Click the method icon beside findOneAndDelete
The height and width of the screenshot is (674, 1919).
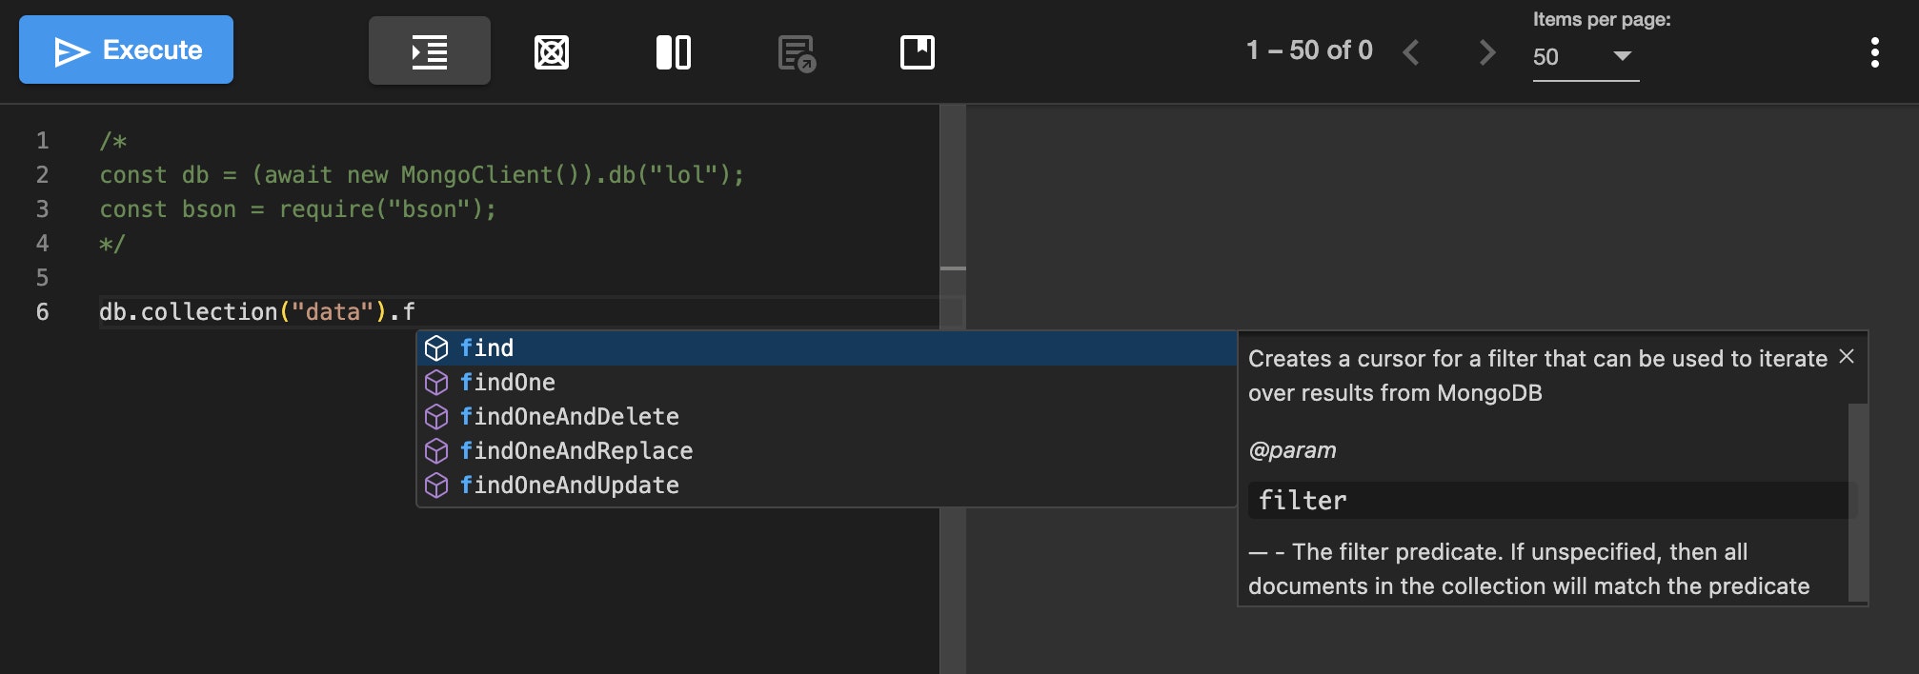coord(436,417)
